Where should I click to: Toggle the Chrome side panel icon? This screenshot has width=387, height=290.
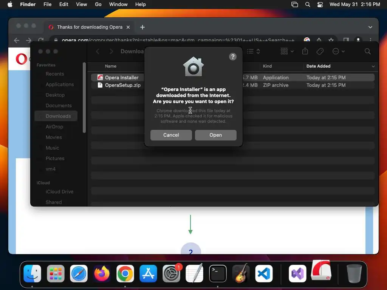point(346,40)
